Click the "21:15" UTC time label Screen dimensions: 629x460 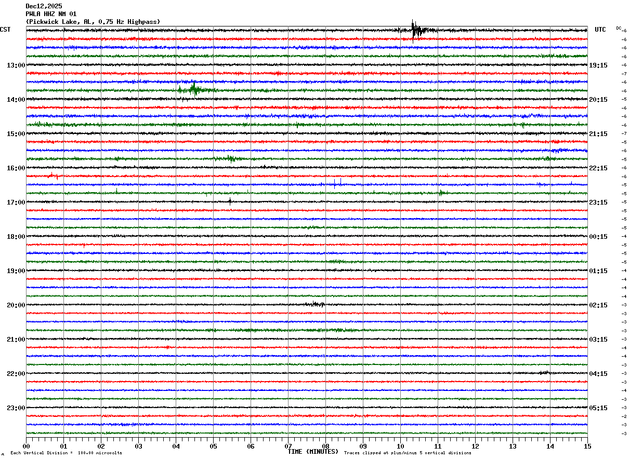point(598,134)
